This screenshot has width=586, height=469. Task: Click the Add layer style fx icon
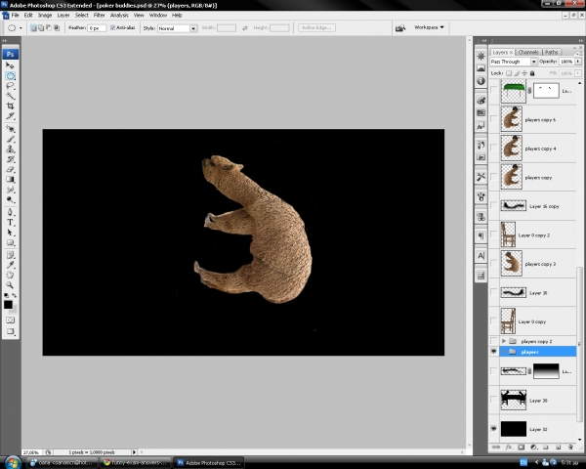(508, 447)
